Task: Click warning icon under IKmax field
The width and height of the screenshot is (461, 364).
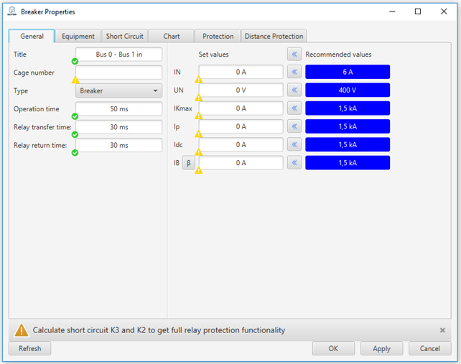Action: pos(199,116)
